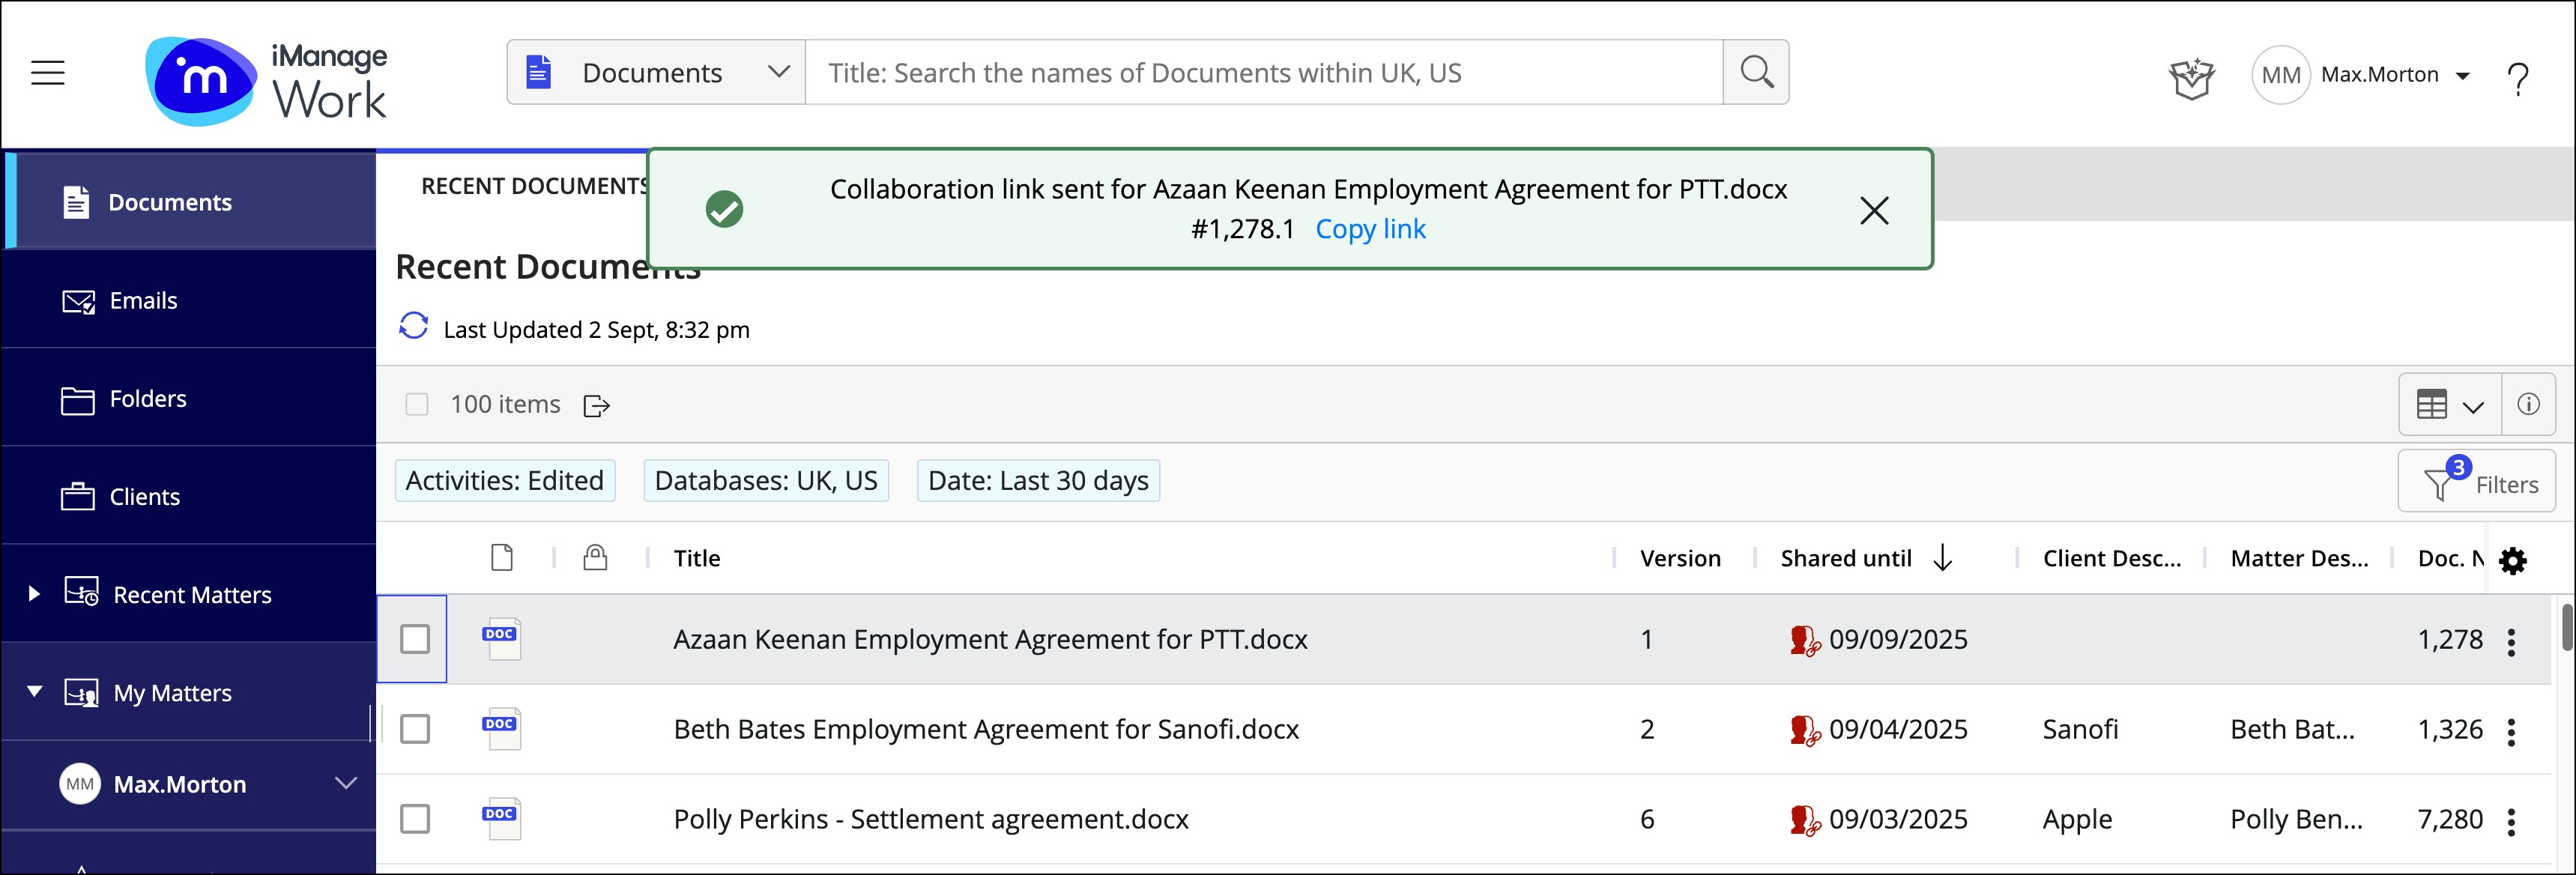Tick checkbox for Polly Perkins Settlement agreement

click(414, 819)
